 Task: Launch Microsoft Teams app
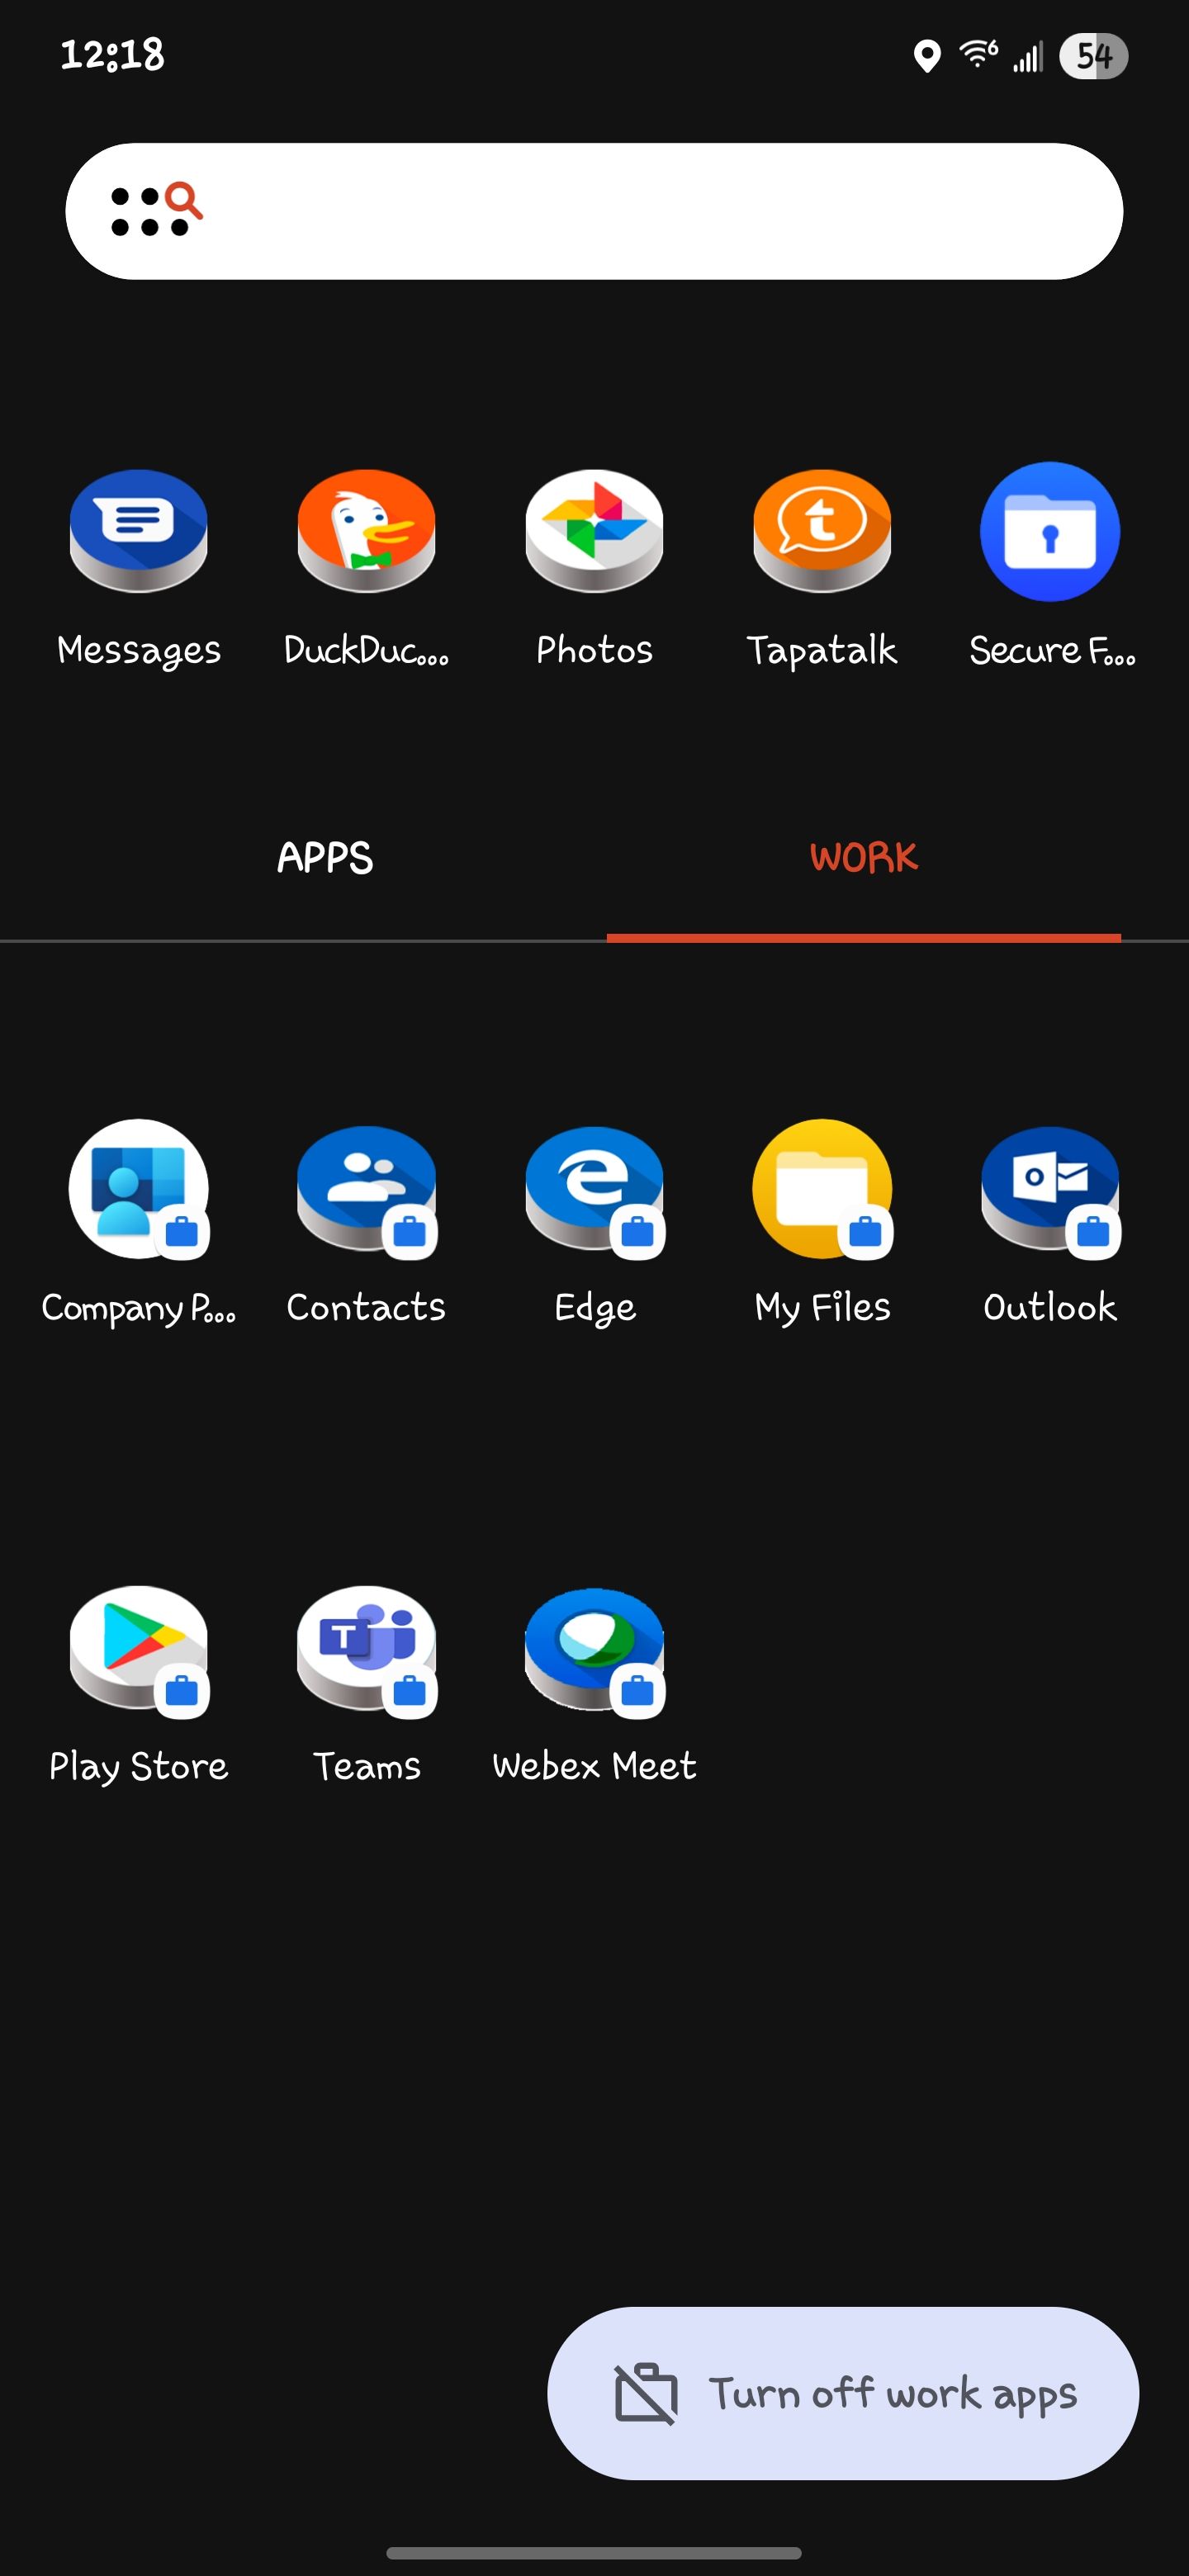[366, 1648]
